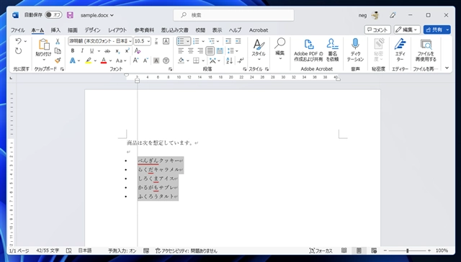461x262 pixels.
Task: Click Enclosed Characters icon
Action: point(166,60)
